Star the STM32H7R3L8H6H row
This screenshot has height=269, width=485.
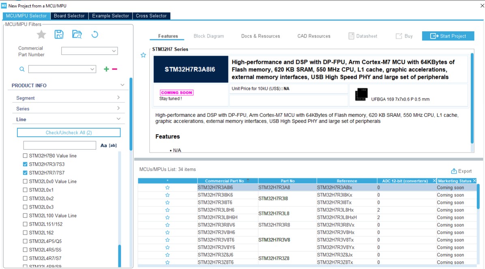167,217
